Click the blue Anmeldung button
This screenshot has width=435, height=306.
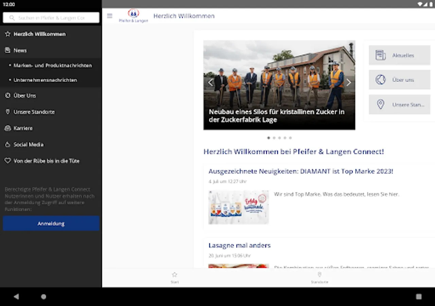(51, 223)
